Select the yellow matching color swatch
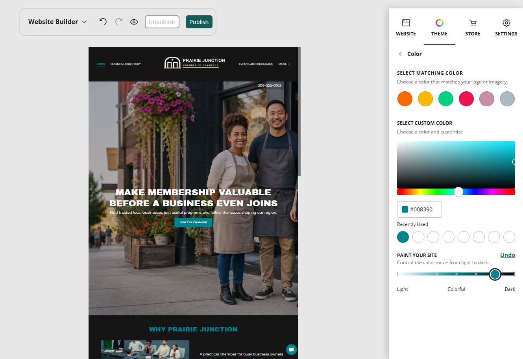The height and width of the screenshot is (359, 523). [x=425, y=99]
